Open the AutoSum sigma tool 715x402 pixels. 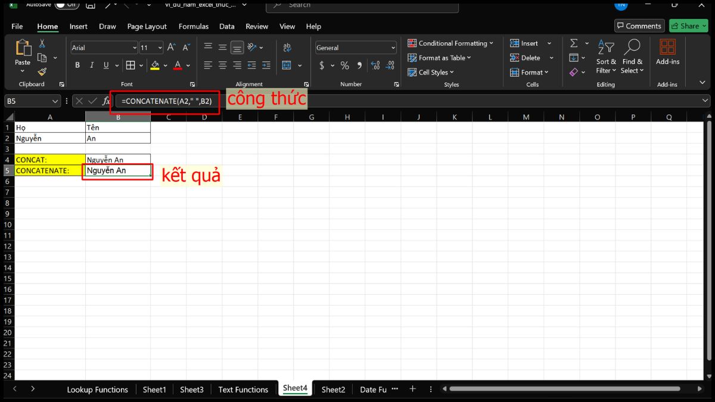tap(574, 43)
